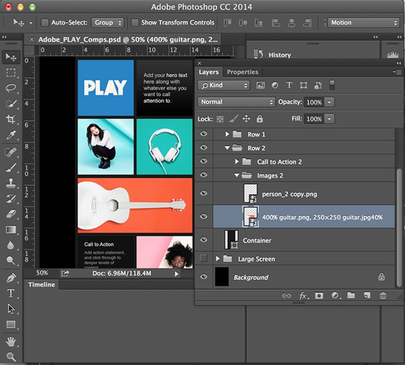Open the Auto-Select Group dropdown
405x365 pixels.
pyautogui.click(x=107, y=23)
